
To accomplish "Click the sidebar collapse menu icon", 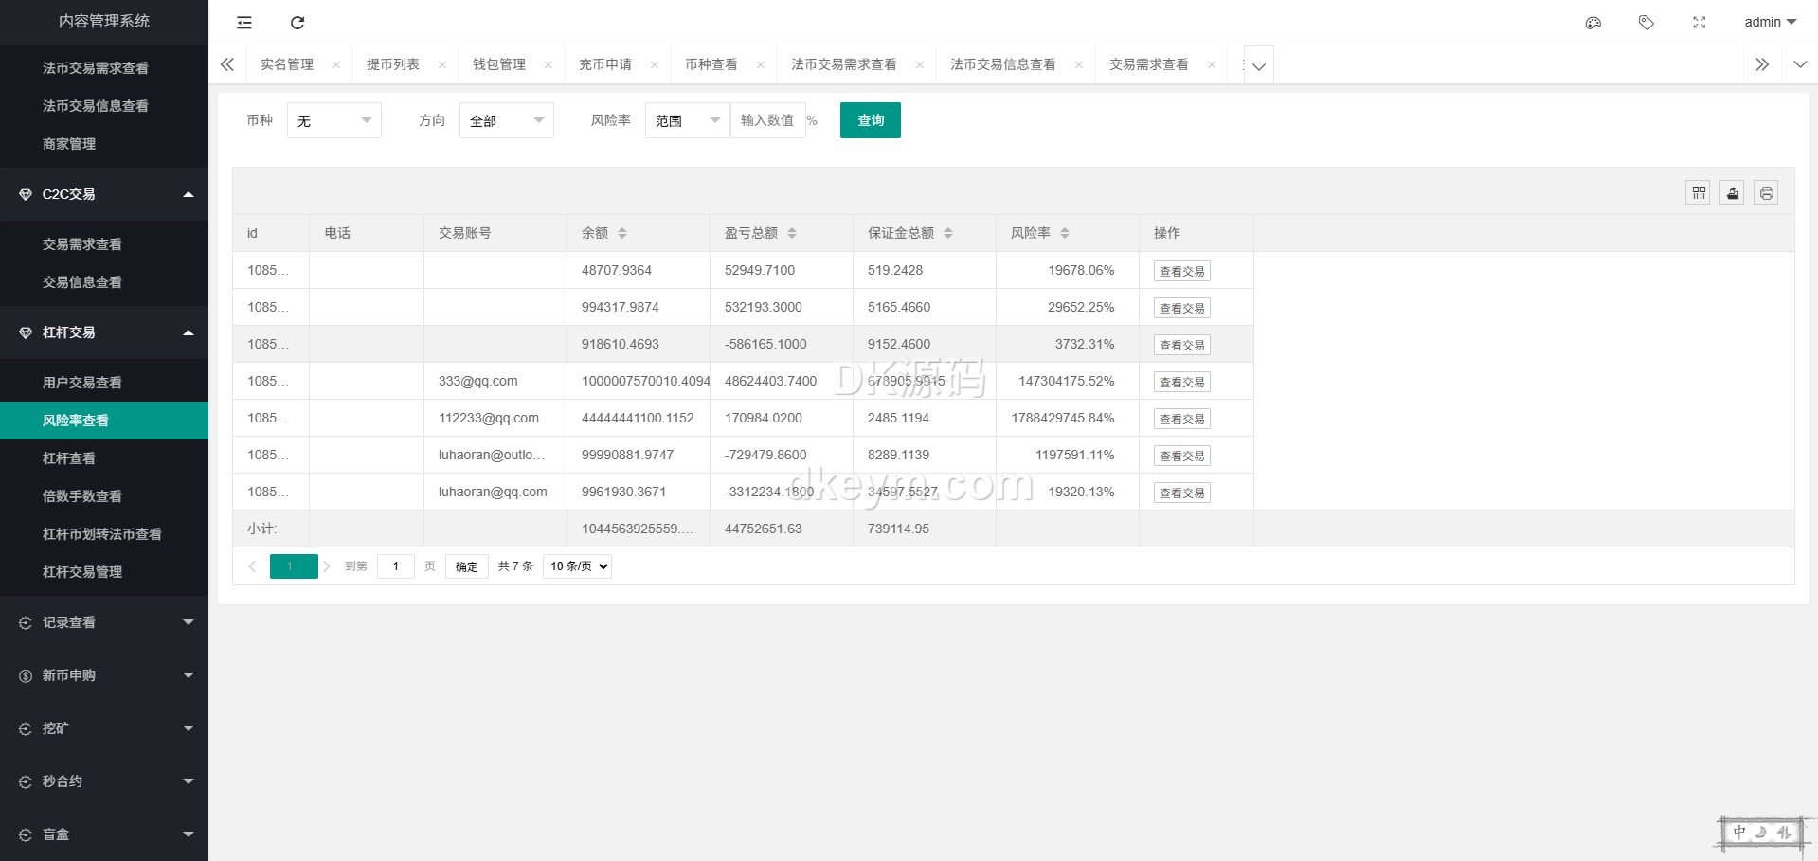I will pyautogui.click(x=244, y=23).
